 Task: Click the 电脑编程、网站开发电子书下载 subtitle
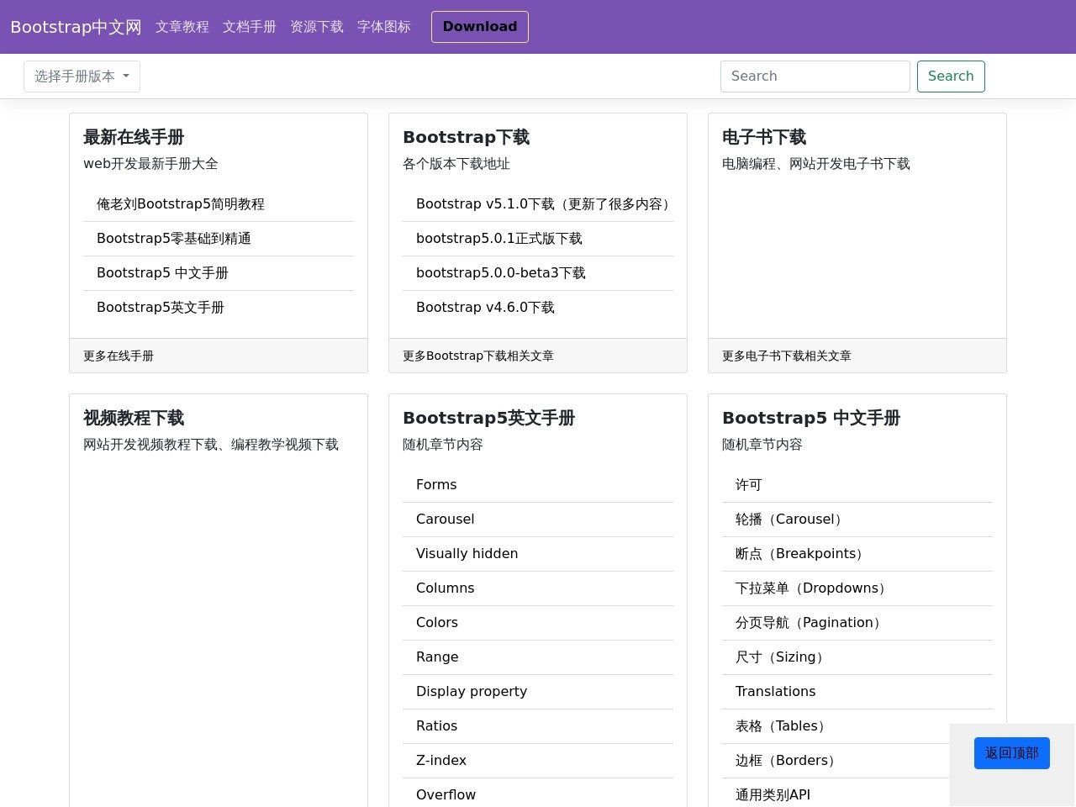coord(816,164)
